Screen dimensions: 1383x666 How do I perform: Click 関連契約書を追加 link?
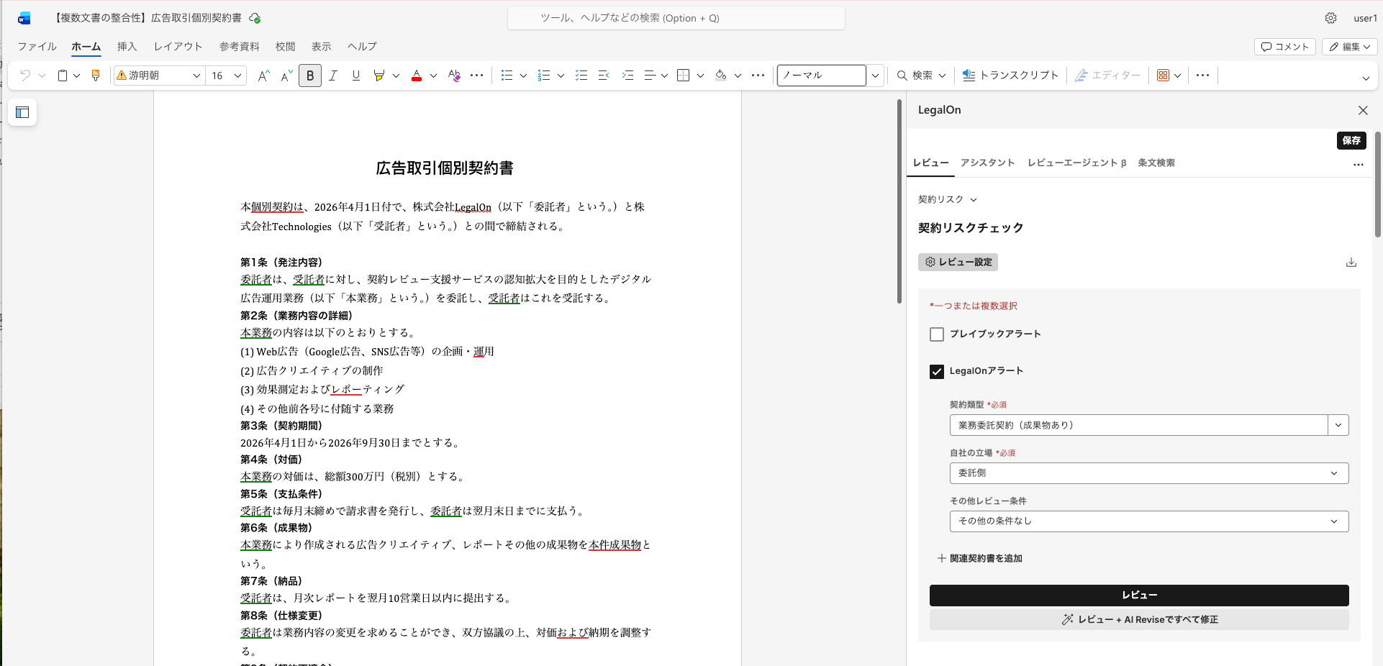979,558
